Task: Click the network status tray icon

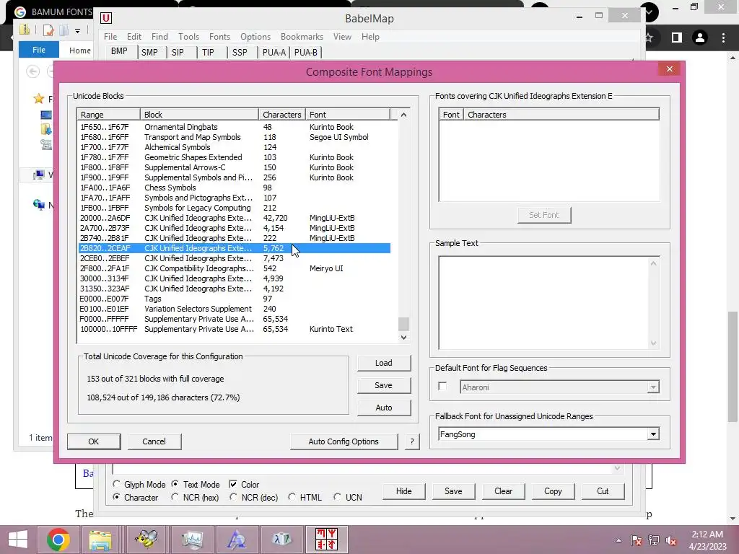Action: click(654, 540)
